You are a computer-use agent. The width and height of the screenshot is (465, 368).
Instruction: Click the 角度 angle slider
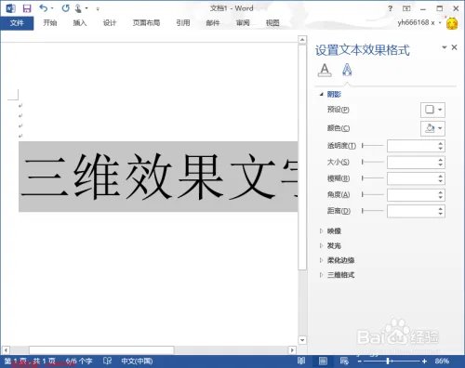[373, 194]
